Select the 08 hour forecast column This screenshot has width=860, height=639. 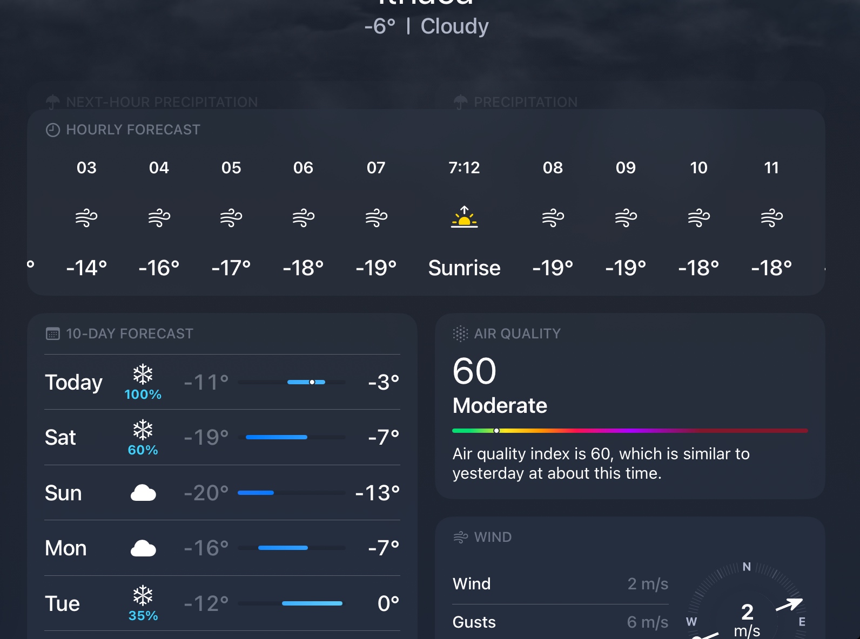[x=553, y=217]
